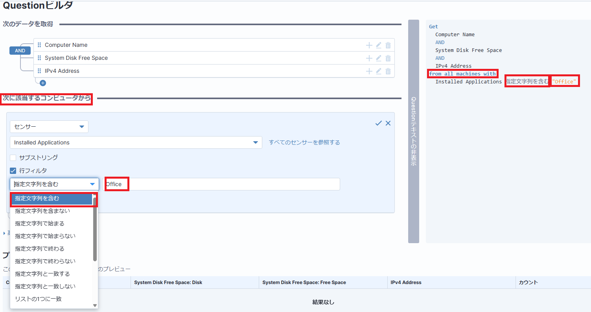This screenshot has height=312, width=591.
Task: Add item next to System Disk Free Space
Action: point(369,58)
